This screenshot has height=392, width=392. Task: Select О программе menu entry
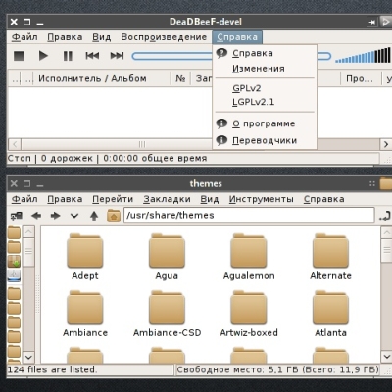265,123
